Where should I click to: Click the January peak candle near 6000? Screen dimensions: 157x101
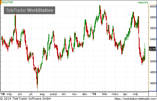click(100, 9)
